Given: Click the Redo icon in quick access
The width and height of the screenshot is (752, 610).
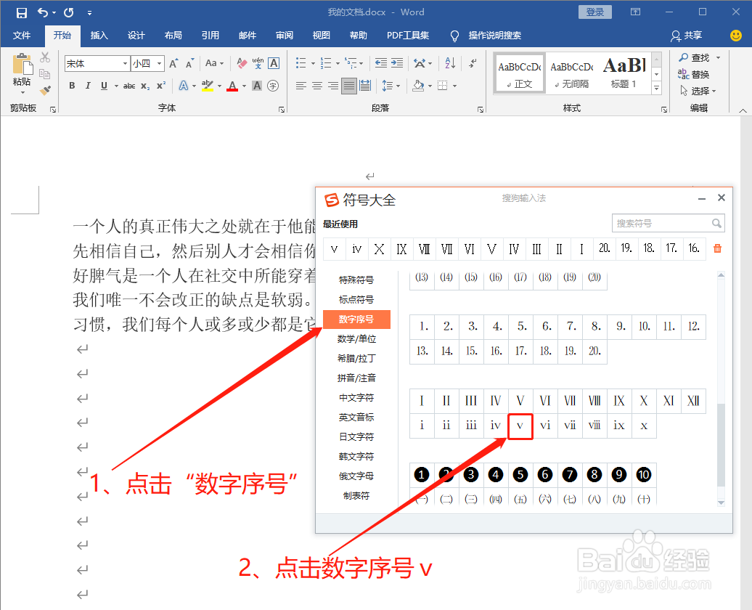Looking at the screenshot, I should (x=68, y=12).
